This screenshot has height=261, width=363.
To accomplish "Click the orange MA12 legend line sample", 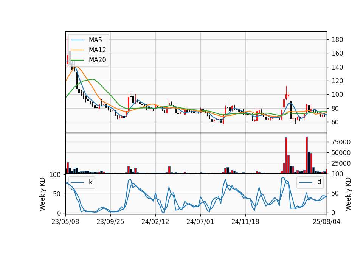I will coord(77,50).
